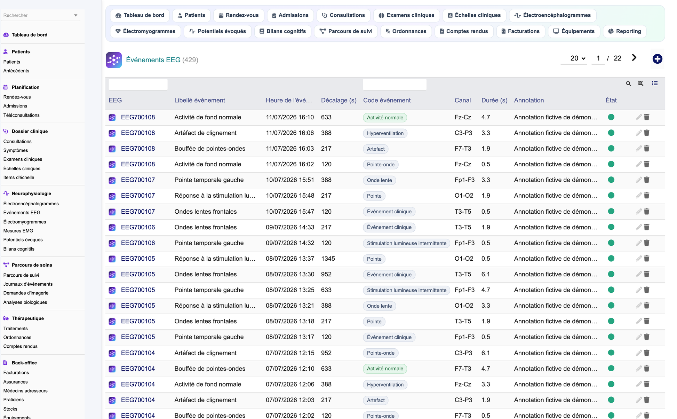
Task: Switch to the Rendez-vous tab
Action: pos(239,15)
